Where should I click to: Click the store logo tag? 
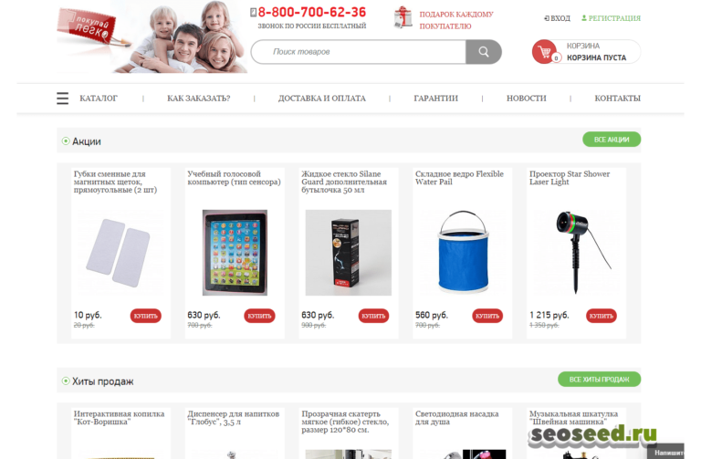(89, 26)
